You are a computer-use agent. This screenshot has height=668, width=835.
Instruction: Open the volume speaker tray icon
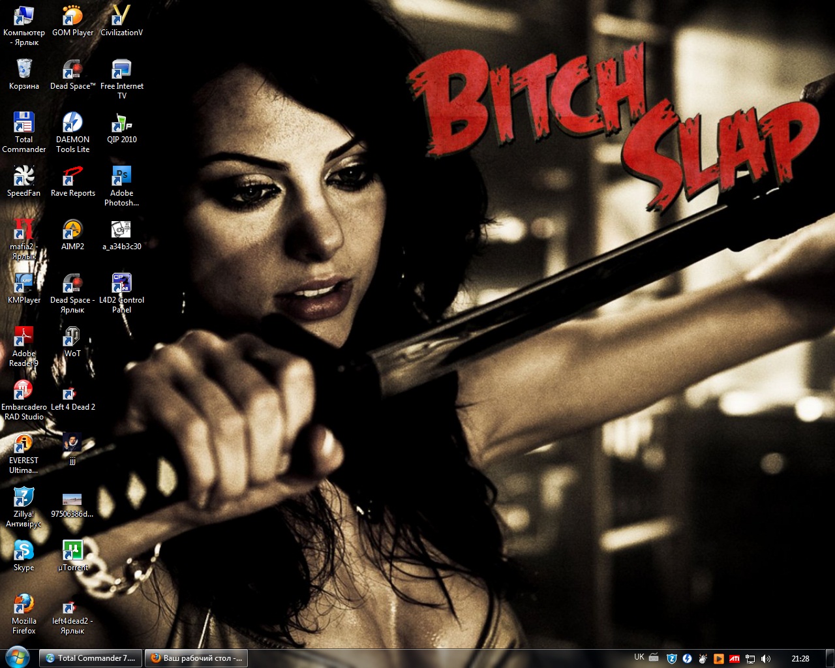point(766,659)
